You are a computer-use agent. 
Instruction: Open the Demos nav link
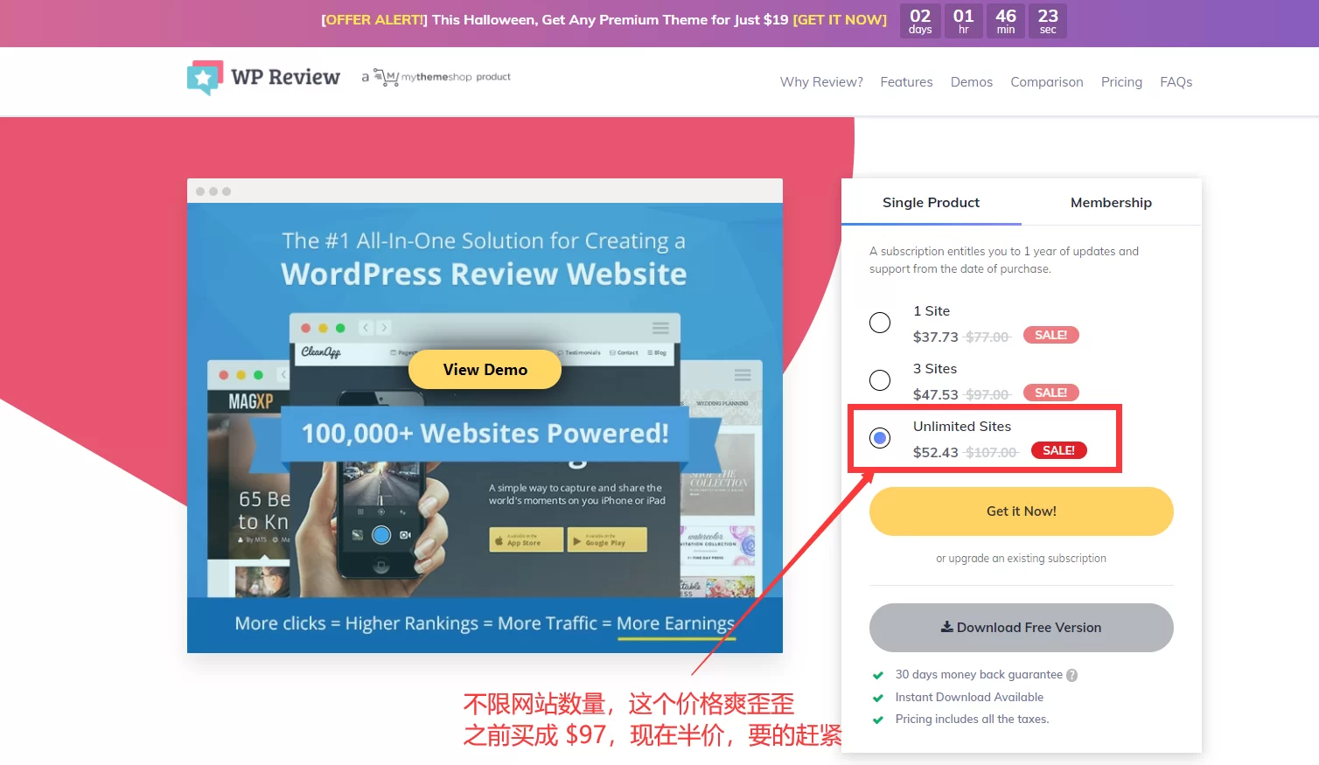(972, 82)
